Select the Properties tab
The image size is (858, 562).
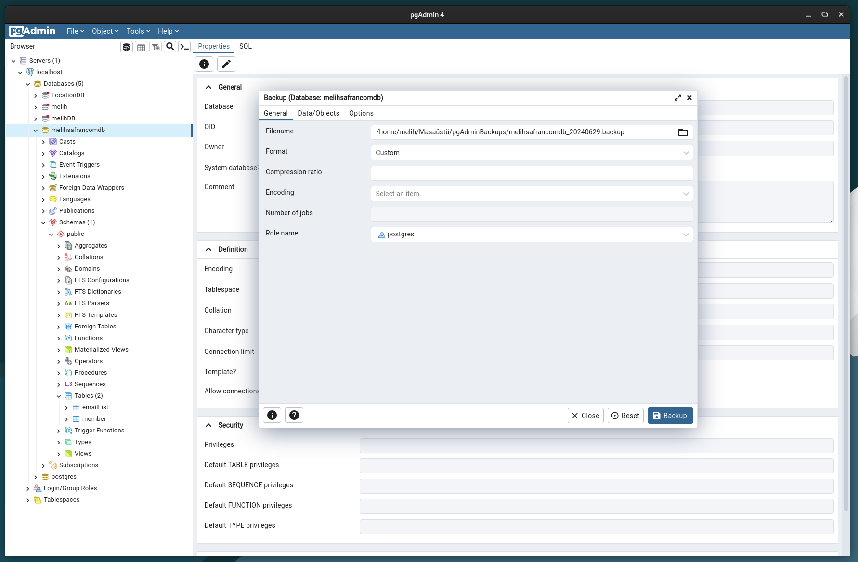[x=214, y=46]
